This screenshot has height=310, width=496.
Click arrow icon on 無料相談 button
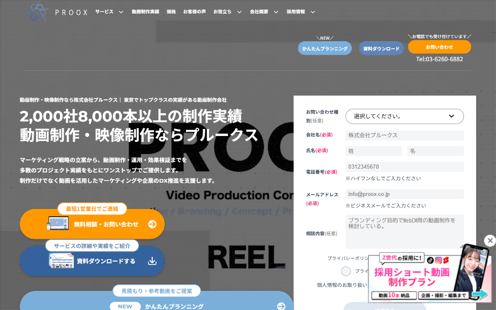(x=153, y=224)
